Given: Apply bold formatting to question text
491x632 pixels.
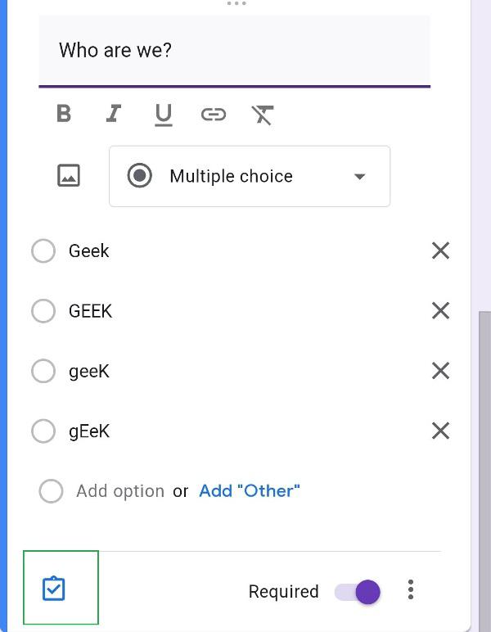Looking at the screenshot, I should coord(64,115).
